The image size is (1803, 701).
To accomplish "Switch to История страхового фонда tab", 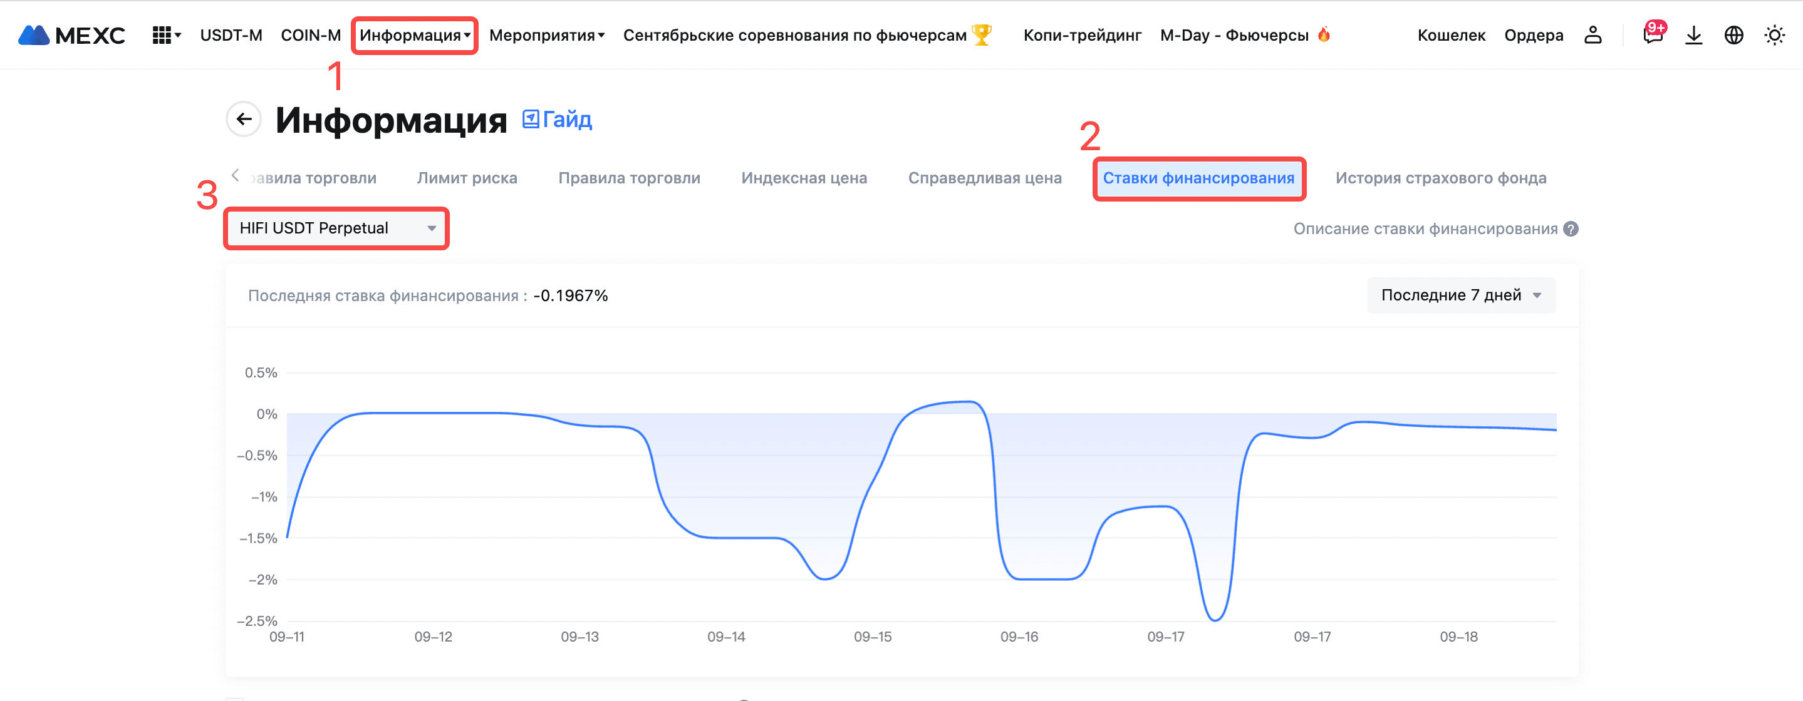I will coord(1440,178).
